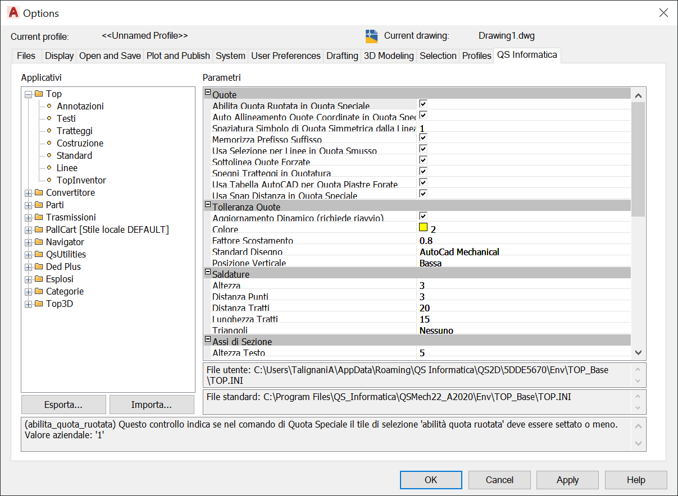Click the bullet icon next to Tratteggi
Image resolution: width=678 pixels, height=496 pixels.
[49, 131]
